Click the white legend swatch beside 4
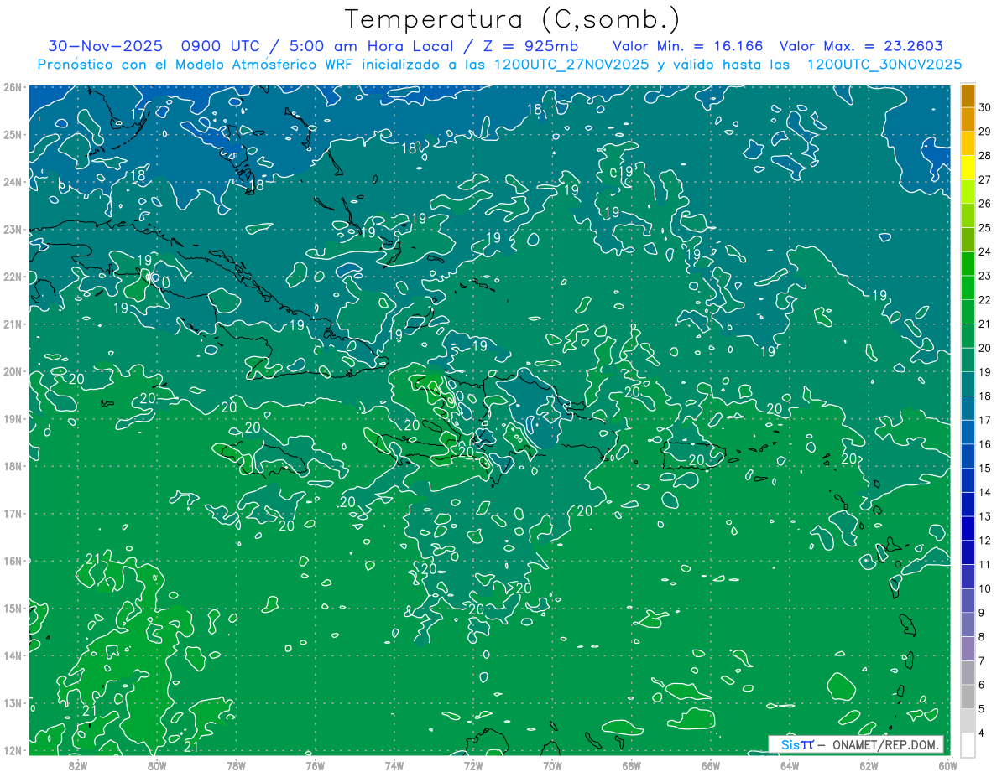 coord(968,744)
